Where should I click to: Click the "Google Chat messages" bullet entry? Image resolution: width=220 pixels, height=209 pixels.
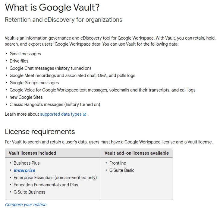point(50,68)
